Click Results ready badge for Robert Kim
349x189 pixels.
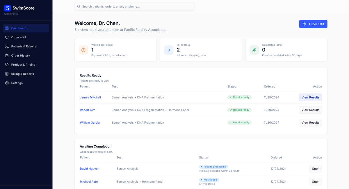point(239,110)
